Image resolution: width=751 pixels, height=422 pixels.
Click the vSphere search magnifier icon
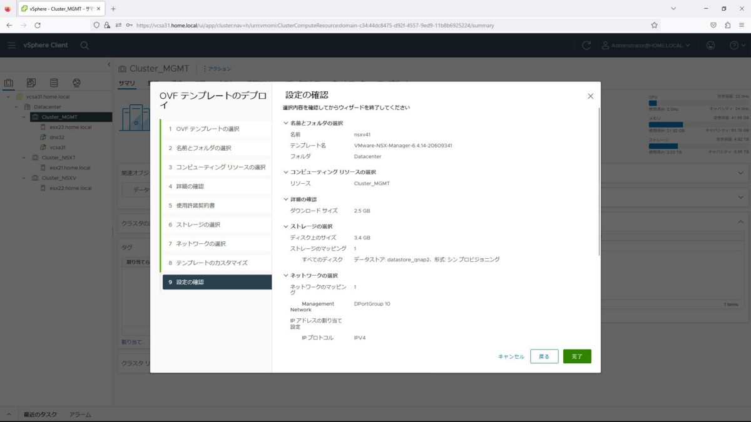coord(84,45)
